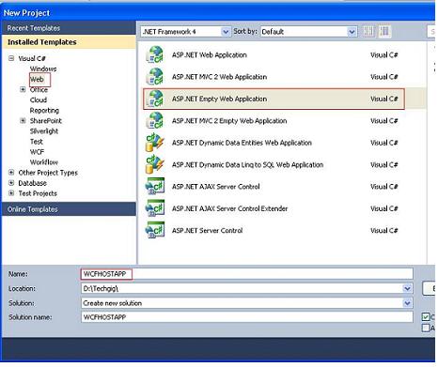Image resolution: width=438 pixels, height=367 pixels.
Task: Click the Solution name input field
Action: coord(247,317)
